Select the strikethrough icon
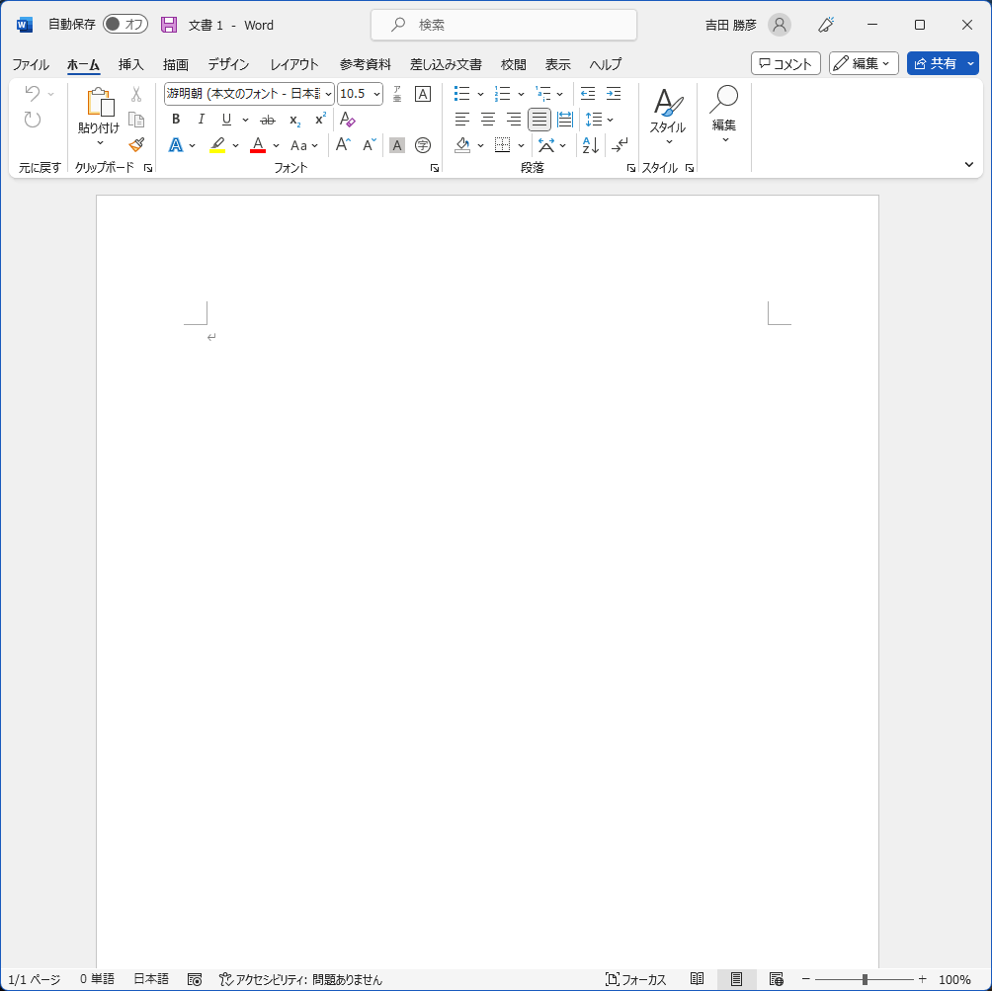Image resolution: width=992 pixels, height=991 pixels. pyautogui.click(x=267, y=120)
